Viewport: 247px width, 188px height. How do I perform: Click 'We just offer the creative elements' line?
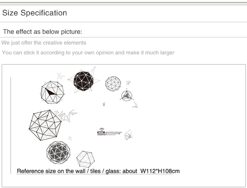(44, 43)
